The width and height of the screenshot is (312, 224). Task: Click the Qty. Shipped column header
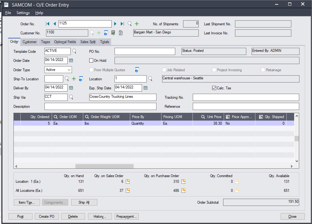tap(271, 117)
